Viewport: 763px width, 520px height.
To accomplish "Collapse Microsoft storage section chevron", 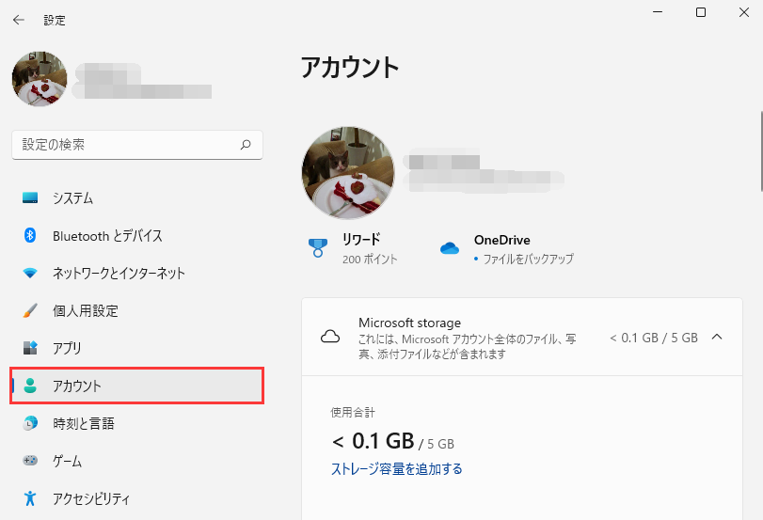I will click(x=717, y=337).
